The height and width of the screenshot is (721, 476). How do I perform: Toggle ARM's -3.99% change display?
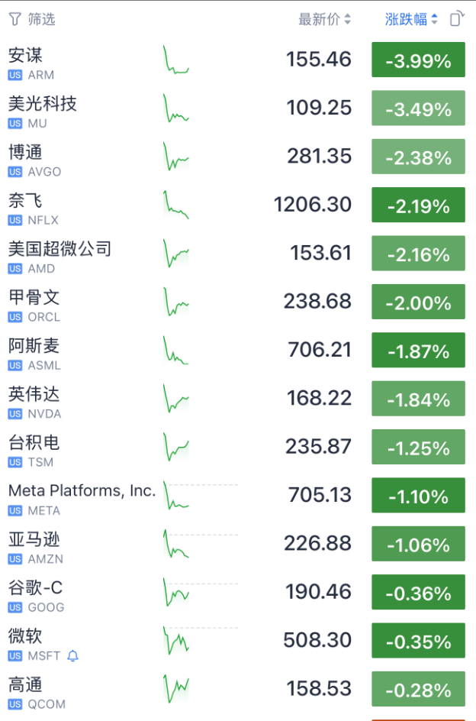(x=418, y=61)
